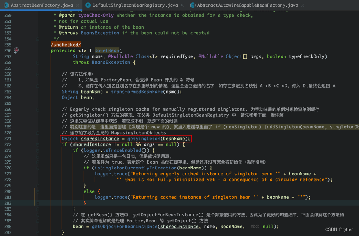Click line number 286 in the gutter
Screen dimensions: 359x236
point(8,227)
